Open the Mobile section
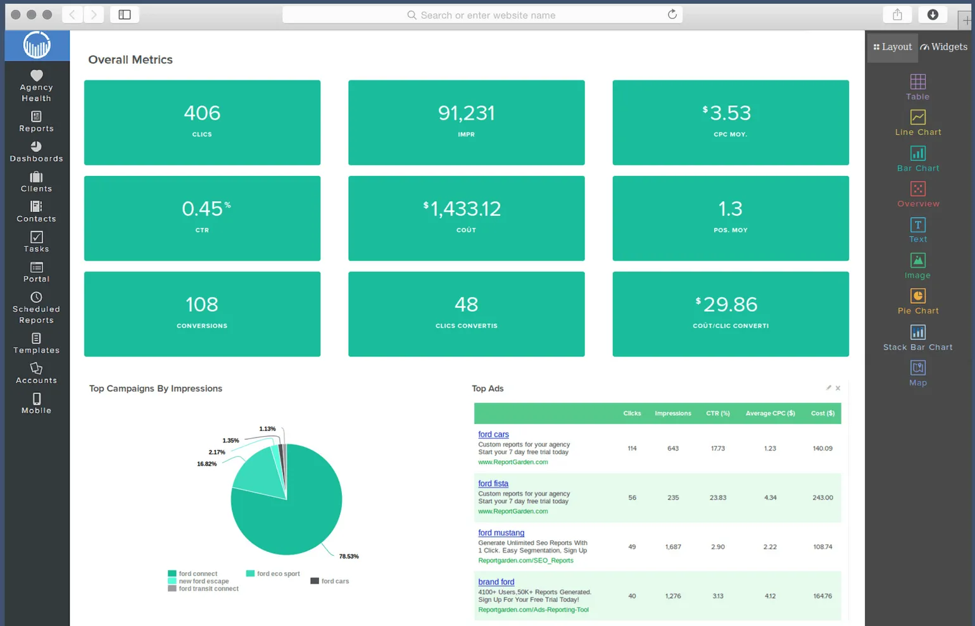The width and height of the screenshot is (975, 626). (35, 404)
